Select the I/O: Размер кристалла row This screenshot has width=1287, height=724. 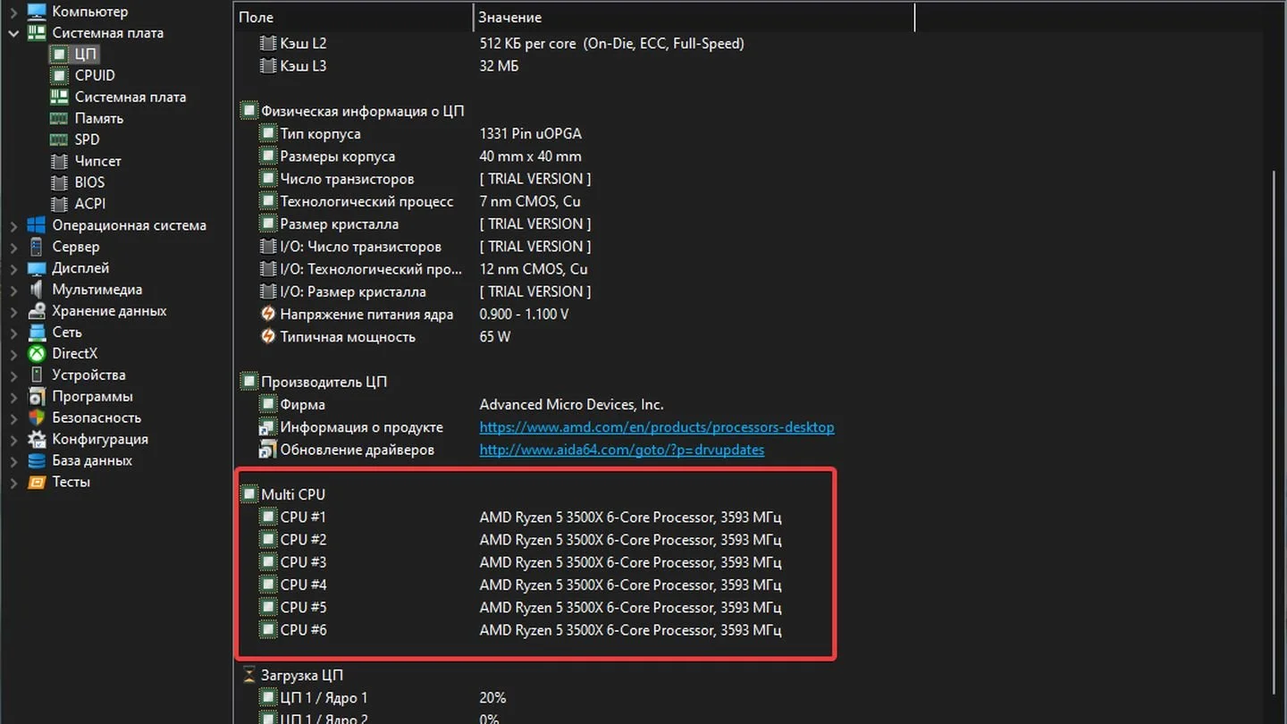(x=425, y=291)
